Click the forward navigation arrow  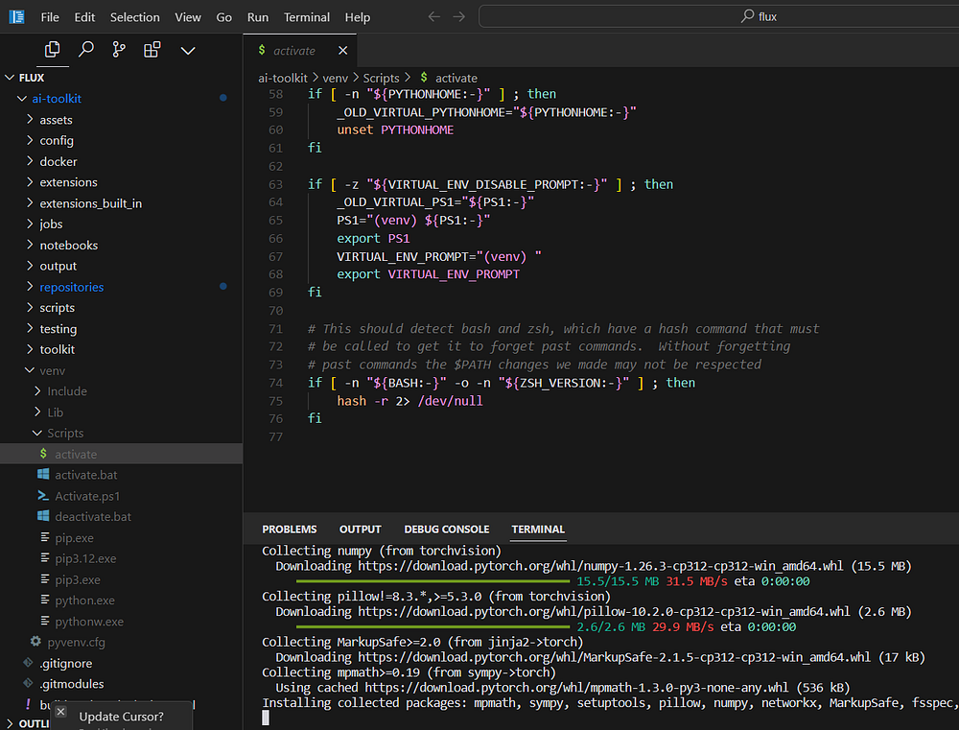pos(459,17)
